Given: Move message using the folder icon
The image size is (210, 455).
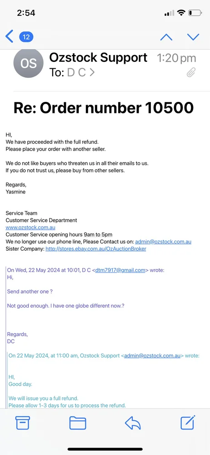Looking at the screenshot, I should coord(78,423).
